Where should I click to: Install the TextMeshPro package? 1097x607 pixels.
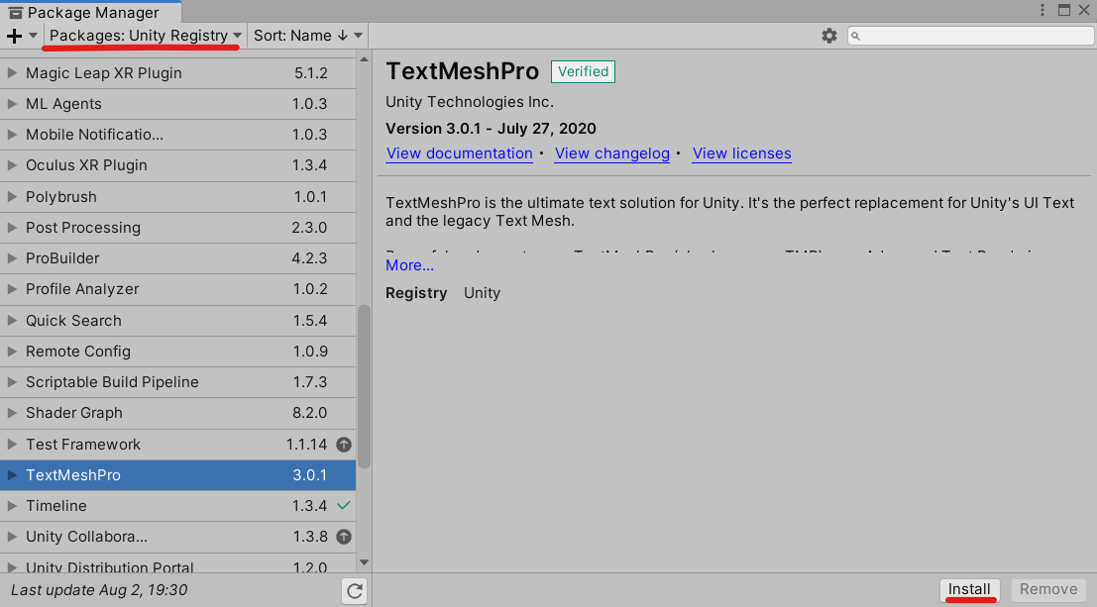tap(969, 588)
